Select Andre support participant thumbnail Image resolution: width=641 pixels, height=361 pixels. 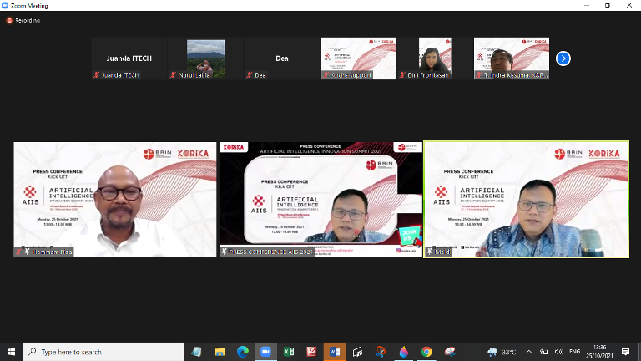coord(359,58)
